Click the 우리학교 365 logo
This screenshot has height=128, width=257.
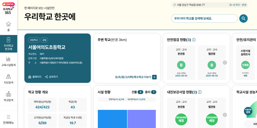click(8, 9)
